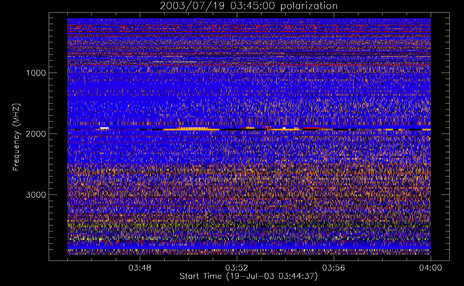Click the 1000 frequency tick label
Viewport: 464px width, 286px height.
point(36,73)
